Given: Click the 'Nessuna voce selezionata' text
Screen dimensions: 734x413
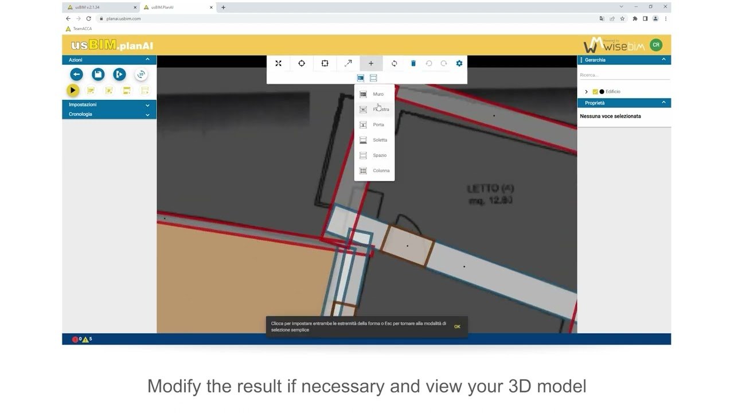Looking at the screenshot, I should pyautogui.click(x=610, y=116).
